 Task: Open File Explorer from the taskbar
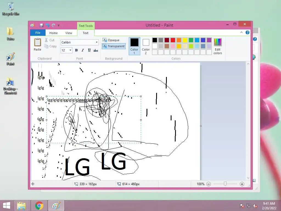point(21,206)
